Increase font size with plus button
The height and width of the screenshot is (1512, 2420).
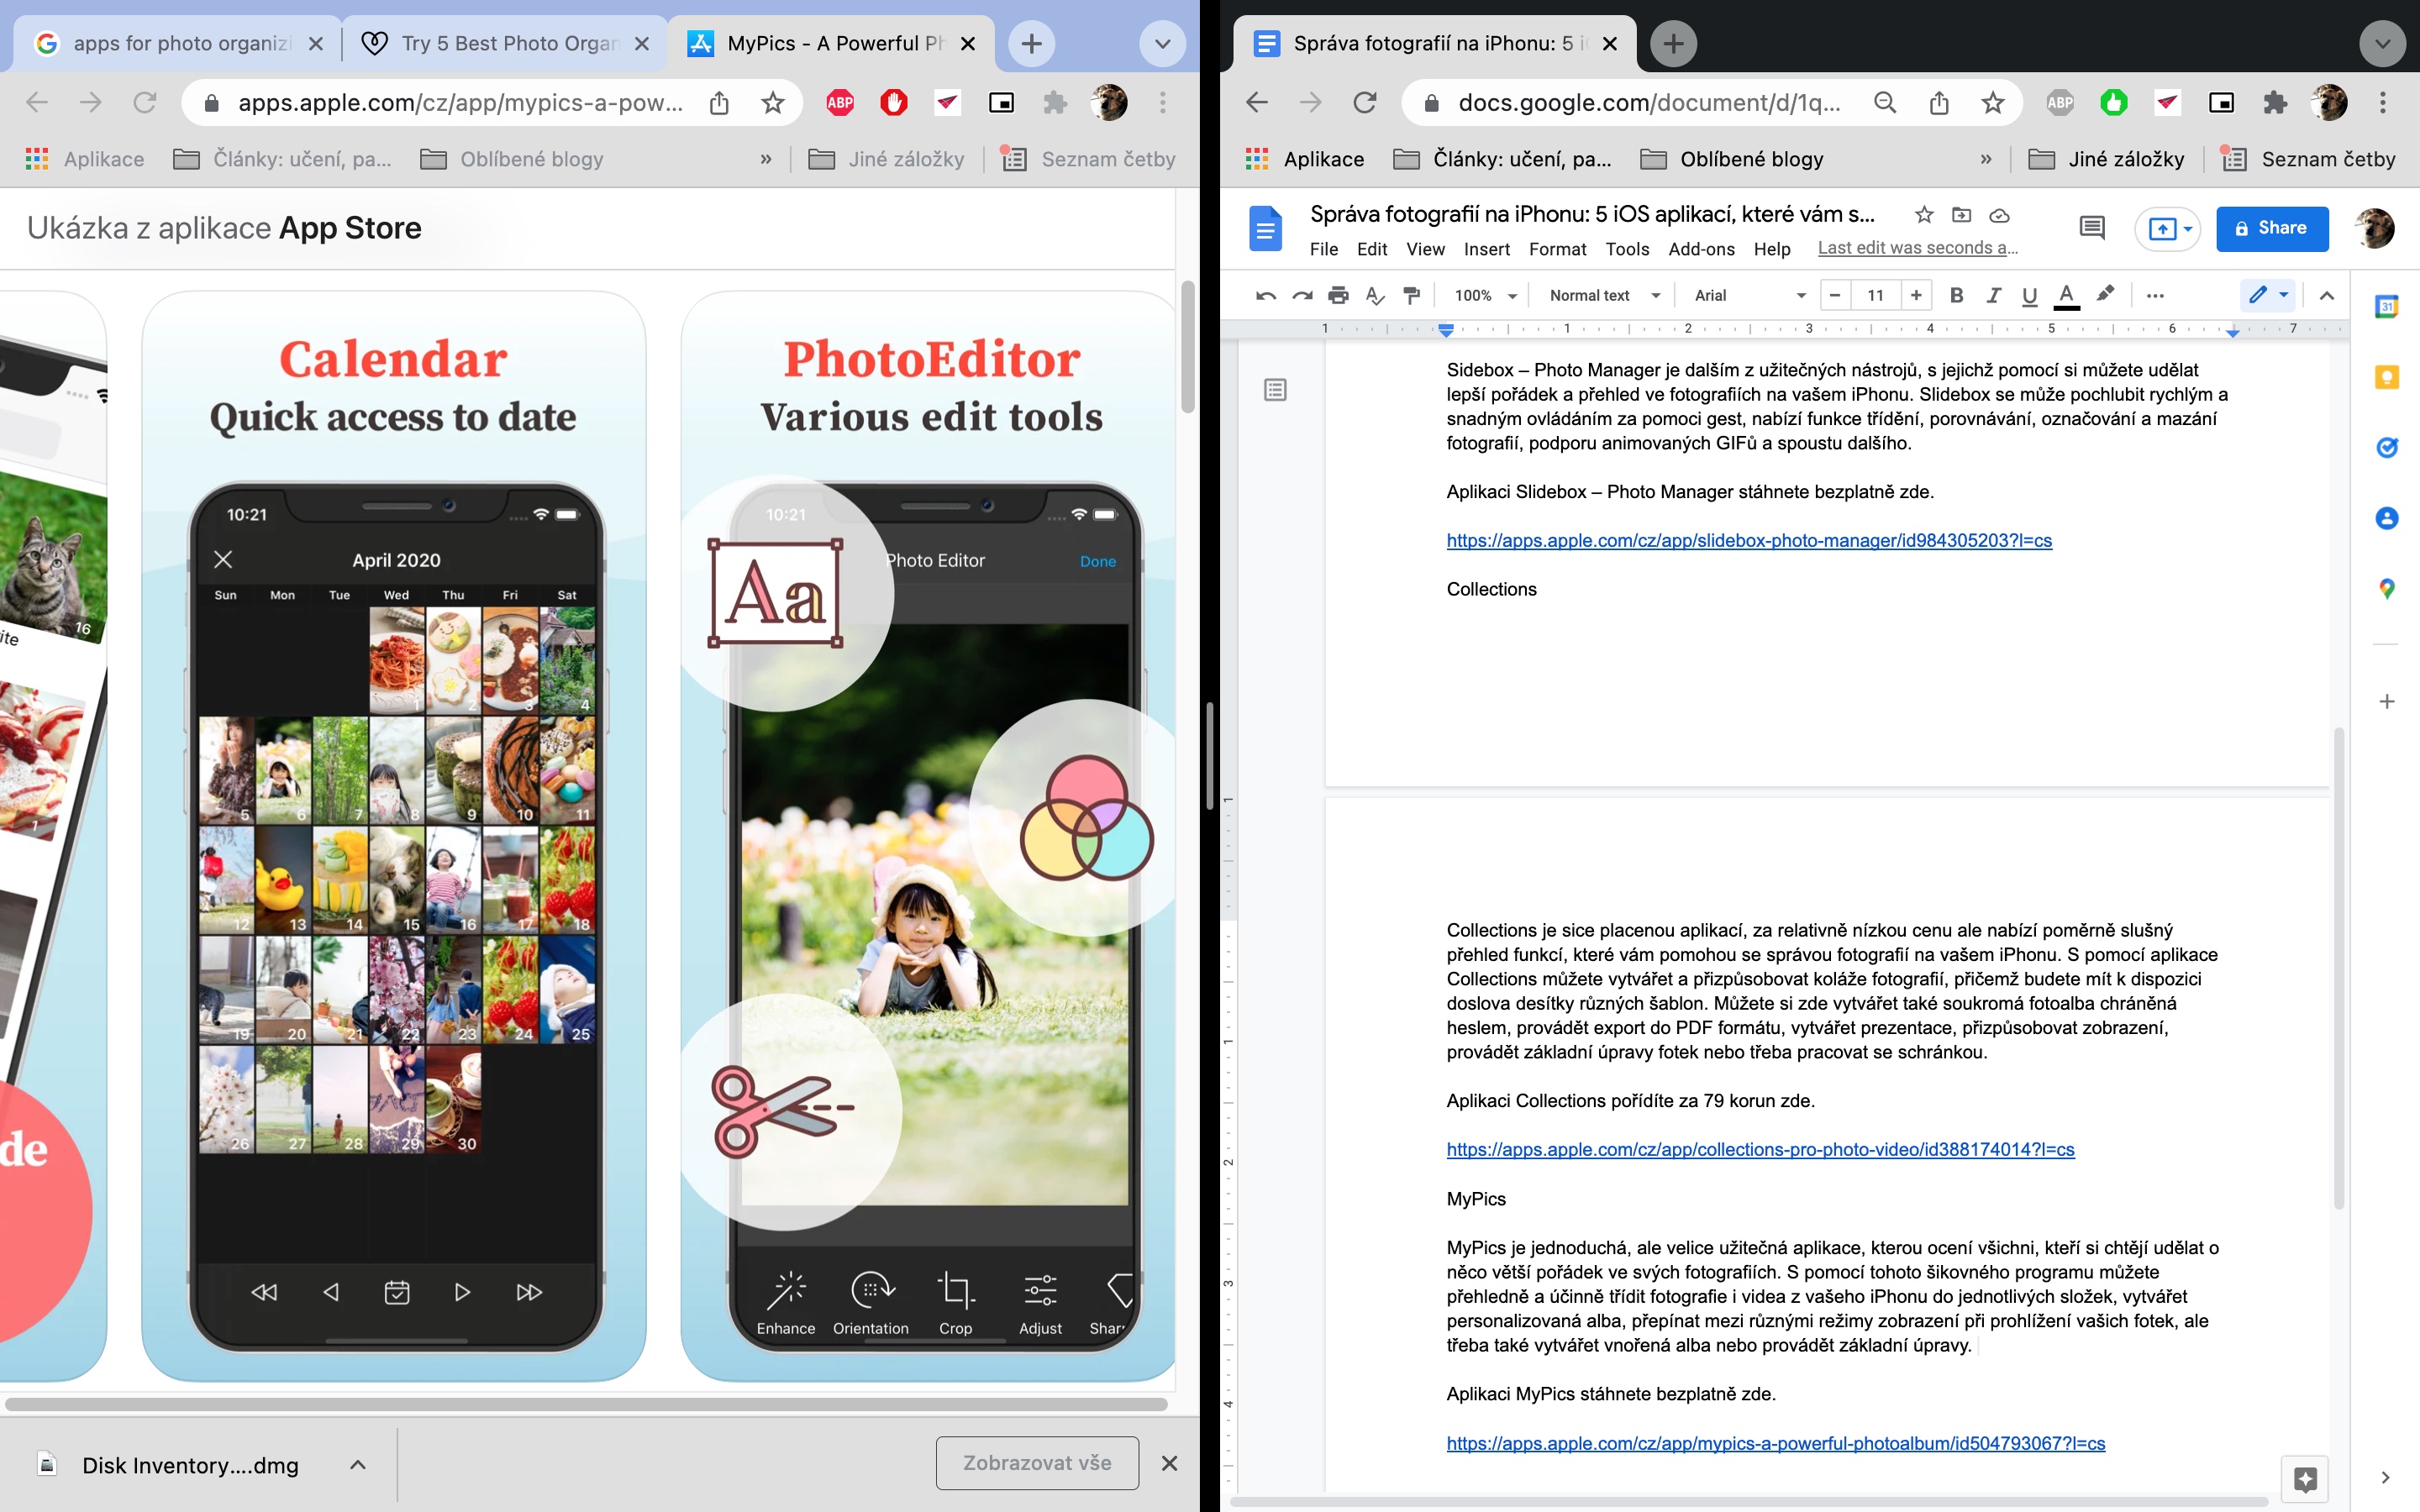pyautogui.click(x=1915, y=295)
